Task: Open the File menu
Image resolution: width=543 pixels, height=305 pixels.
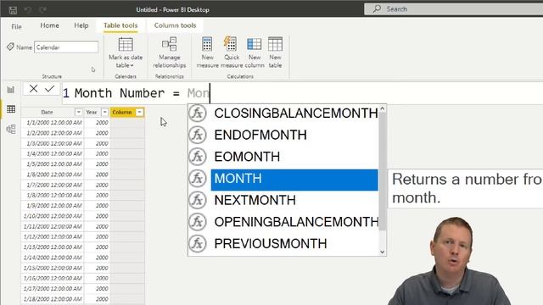Action: point(16,26)
